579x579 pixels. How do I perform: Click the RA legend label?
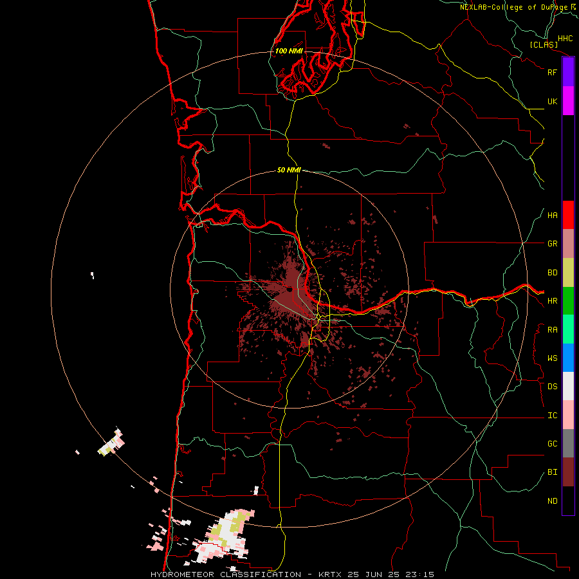click(x=552, y=330)
